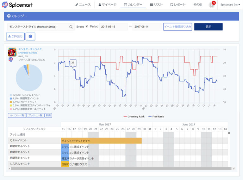Click the end date field 2017-06-14
Screen dimensions: 243x180
pyautogui.click(x=147, y=27)
